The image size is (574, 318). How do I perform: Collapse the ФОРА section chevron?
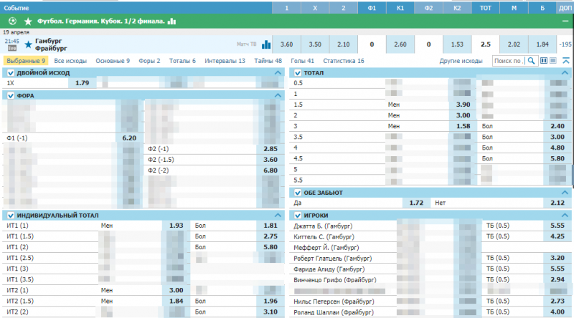278,95
